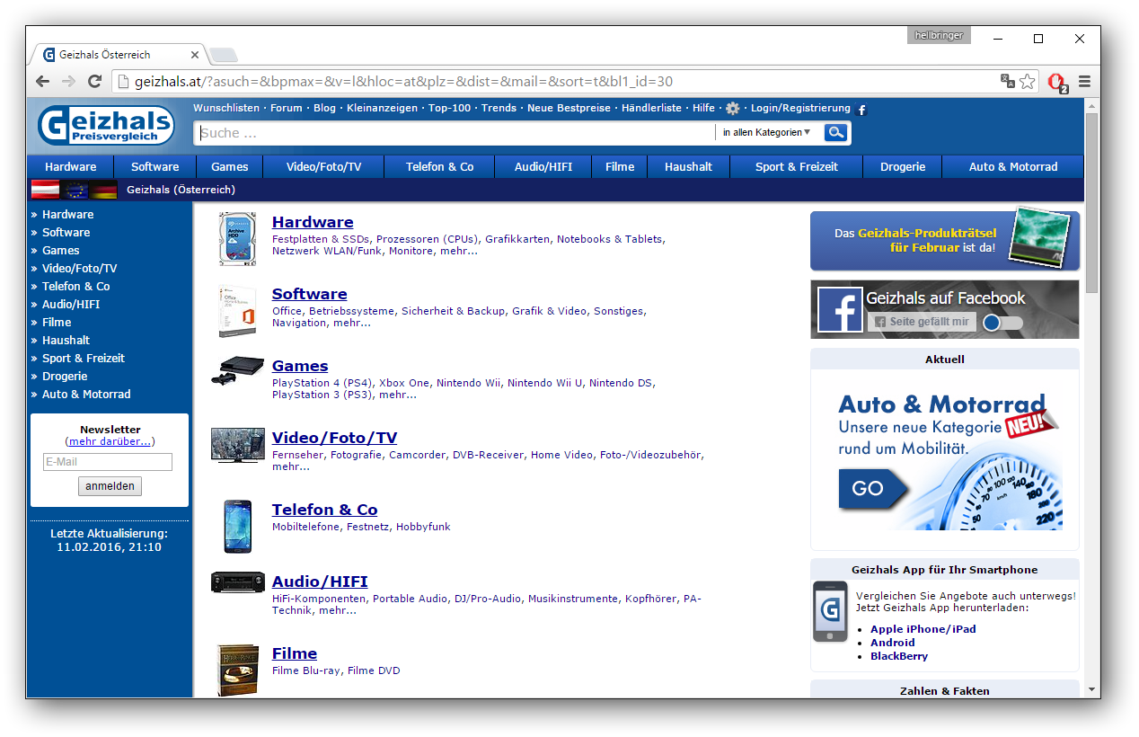Open the Forum link
1139x737 pixels.
tap(287, 108)
